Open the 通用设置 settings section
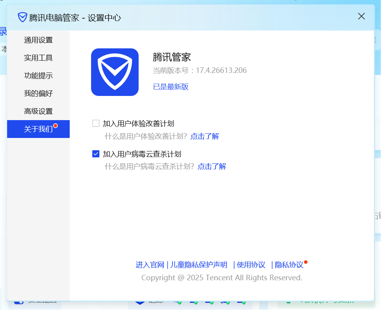The width and height of the screenshot is (381, 310). [x=38, y=40]
